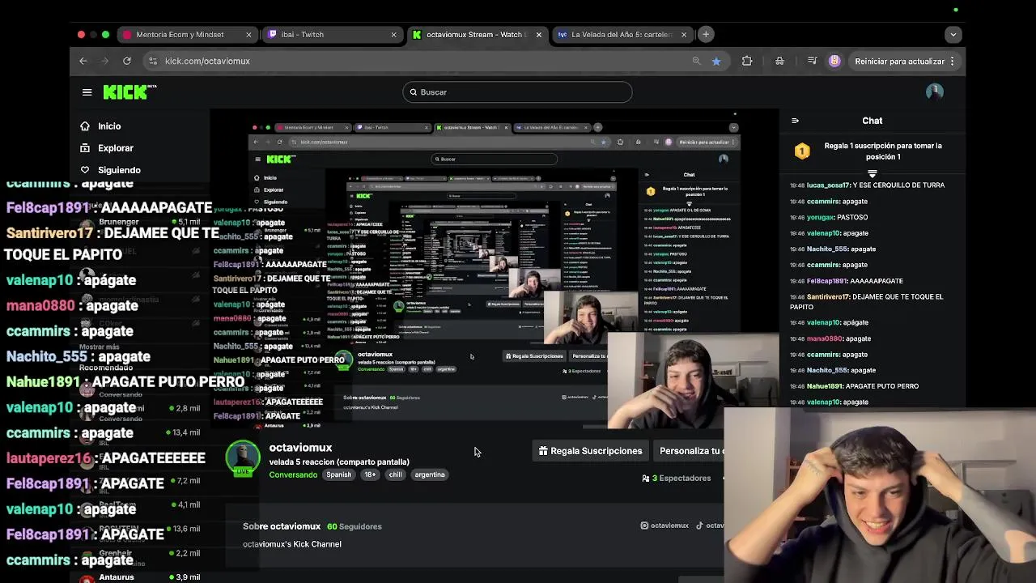Click the Kick logo
This screenshot has height=583, width=1036.
(x=129, y=92)
